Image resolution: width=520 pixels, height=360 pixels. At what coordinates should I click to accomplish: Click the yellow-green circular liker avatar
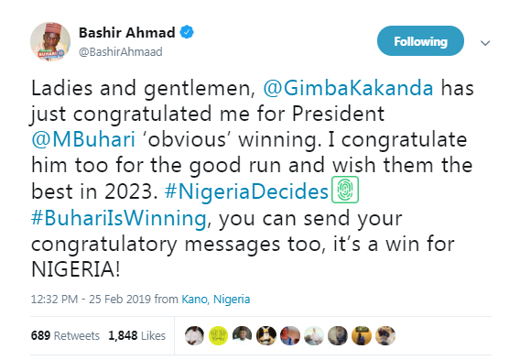[x=218, y=336]
